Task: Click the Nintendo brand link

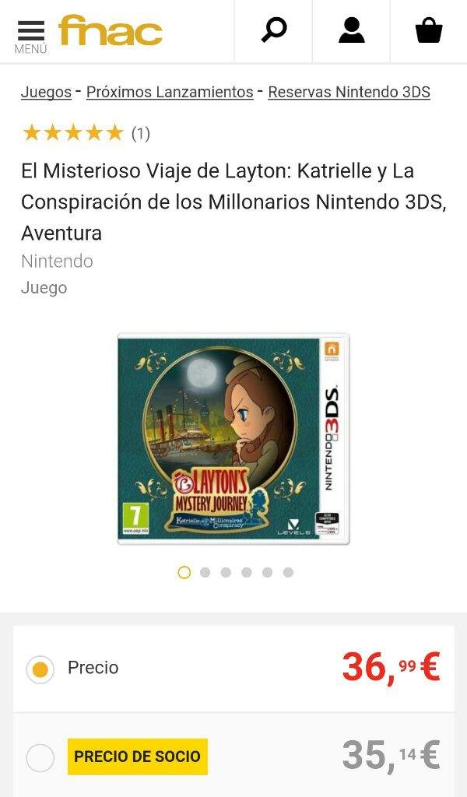Action: 57,262
